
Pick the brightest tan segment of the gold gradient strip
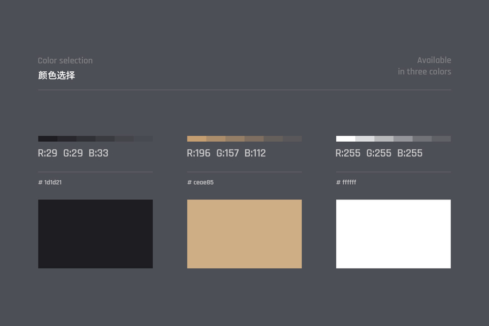point(196,139)
